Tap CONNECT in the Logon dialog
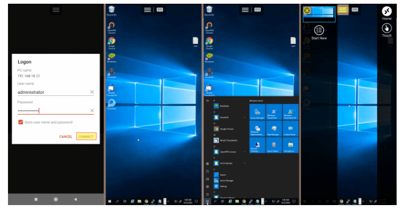This screenshot has width=407, height=212. click(x=86, y=136)
